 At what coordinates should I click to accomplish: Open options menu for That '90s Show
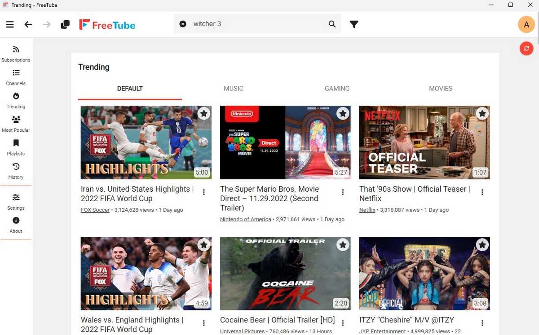[482, 192]
